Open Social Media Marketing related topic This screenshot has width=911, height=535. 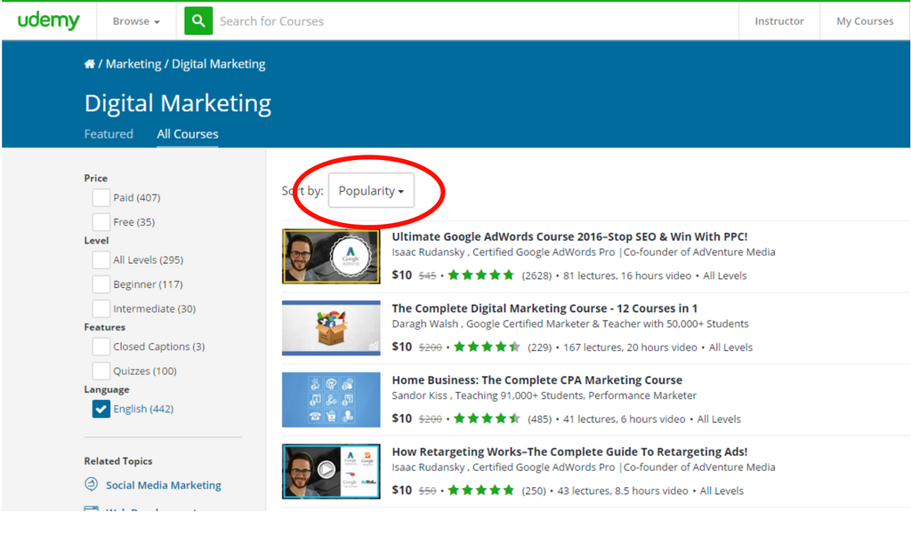(x=164, y=485)
